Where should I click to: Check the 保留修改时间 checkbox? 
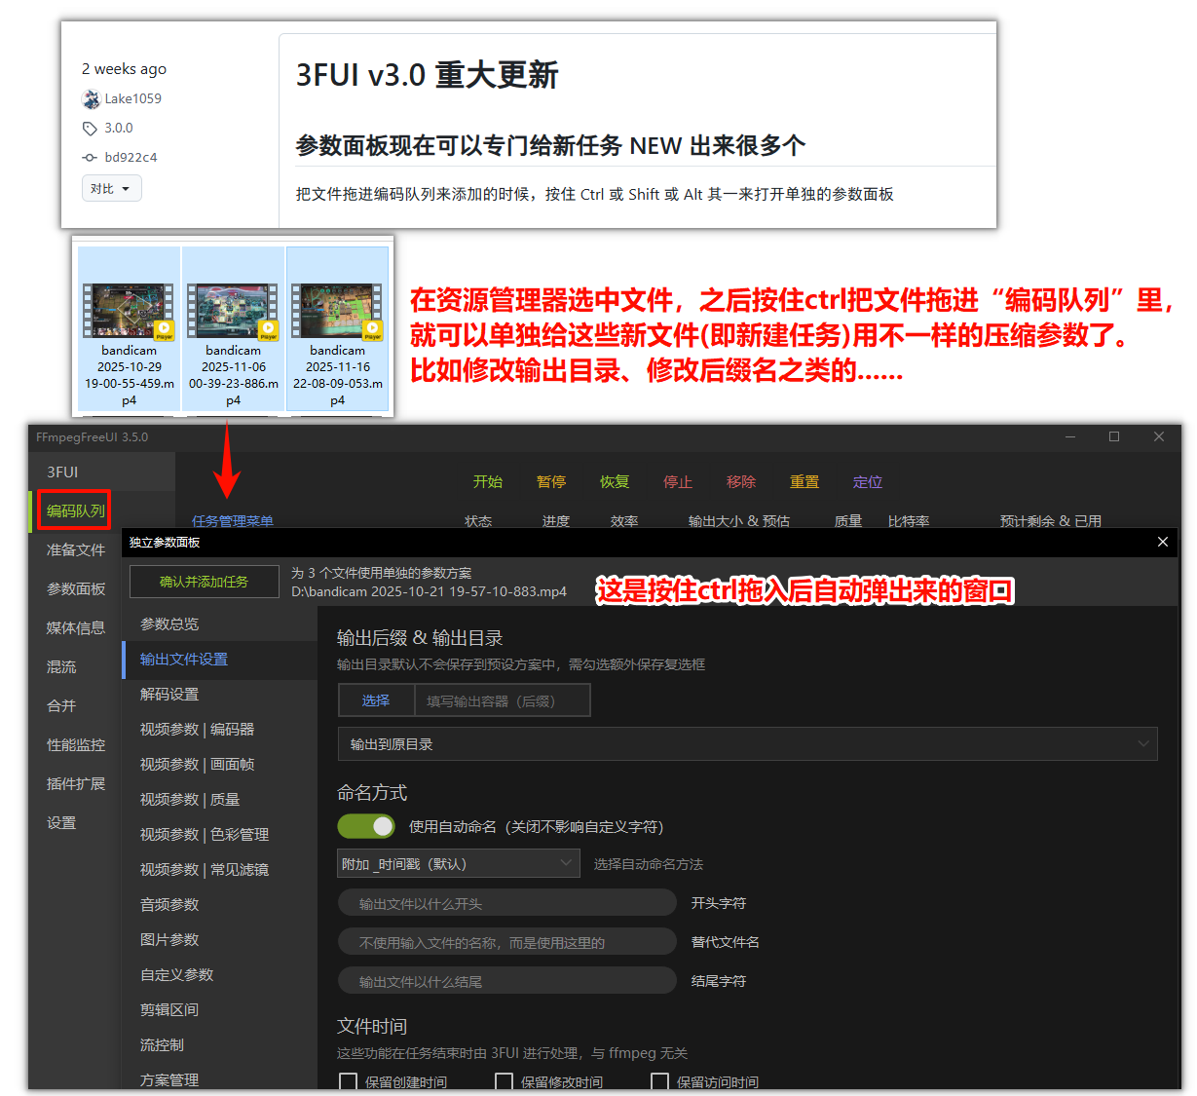[504, 1081]
